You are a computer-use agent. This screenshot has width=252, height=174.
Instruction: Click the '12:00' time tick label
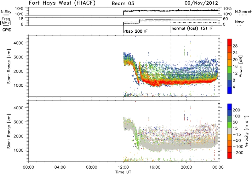[x=123, y=167]
